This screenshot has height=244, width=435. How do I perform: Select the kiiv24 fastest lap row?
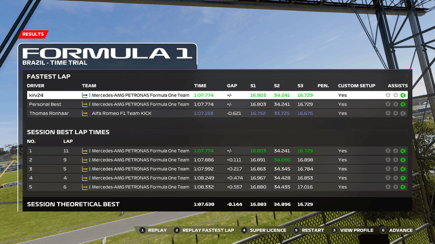(x=217, y=95)
